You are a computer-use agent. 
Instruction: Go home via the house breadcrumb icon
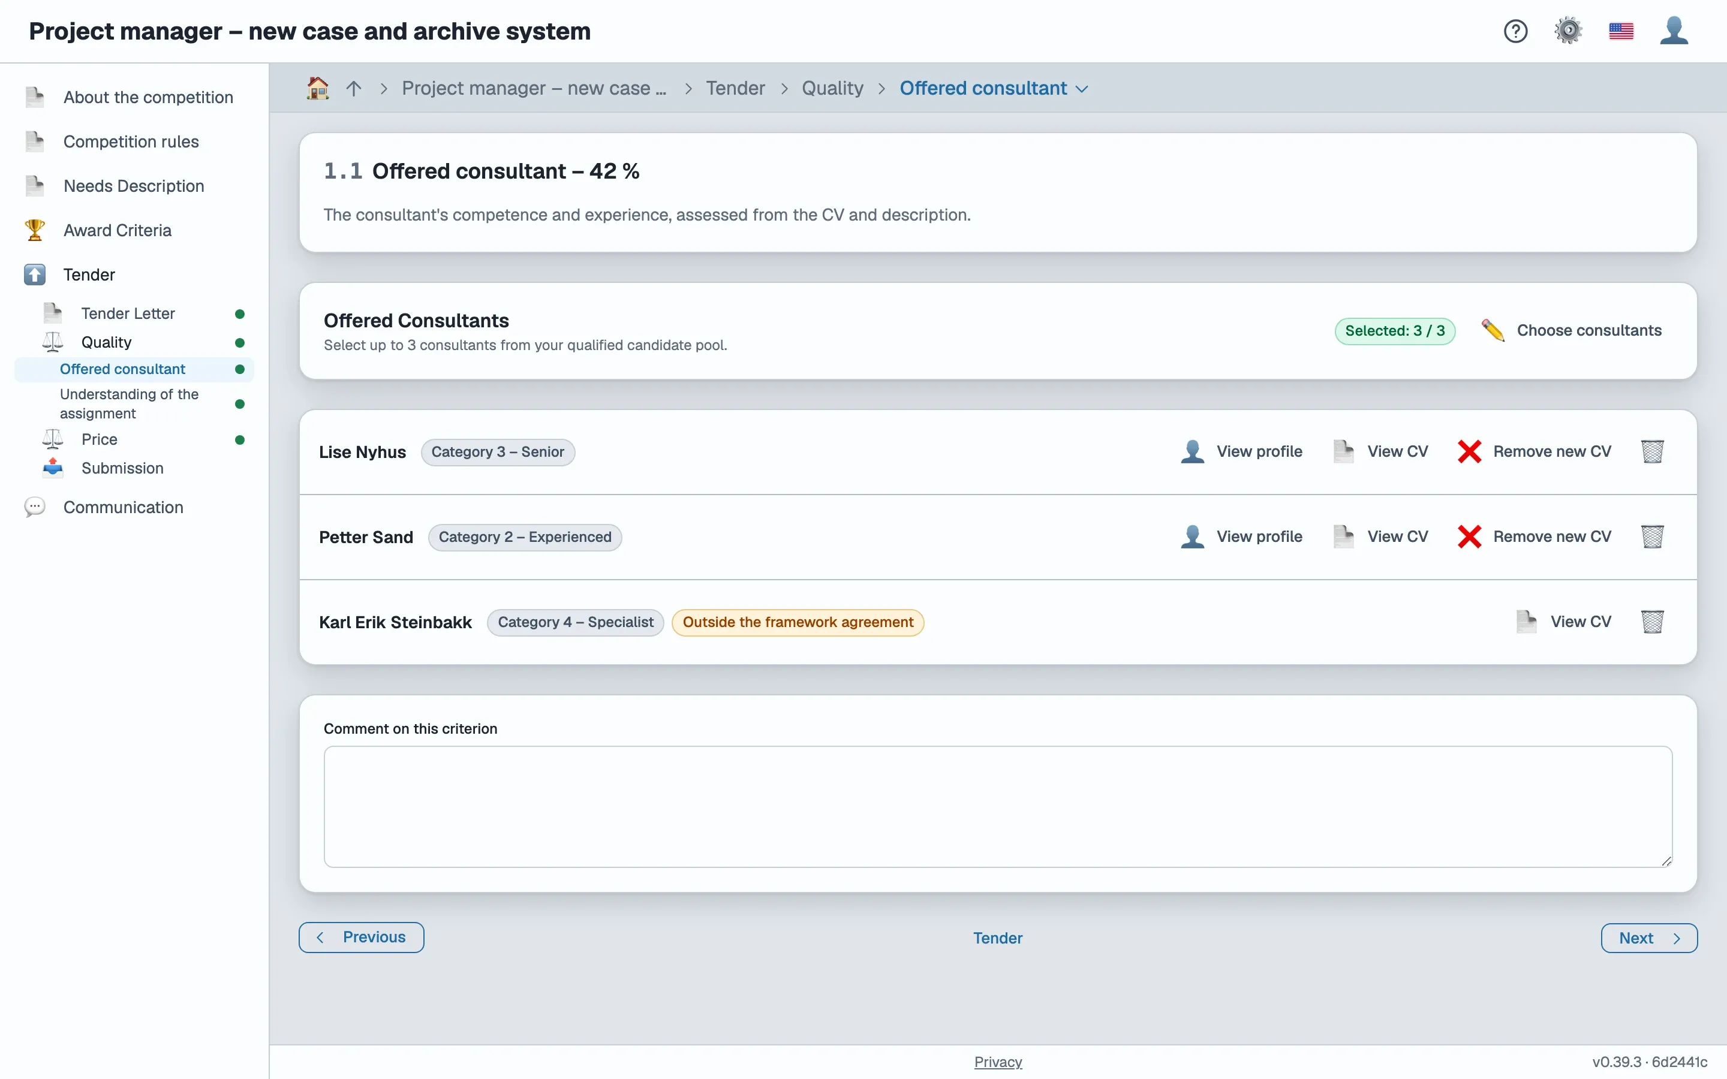318,89
